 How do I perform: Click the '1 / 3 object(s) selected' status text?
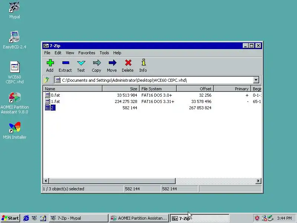tap(63, 189)
